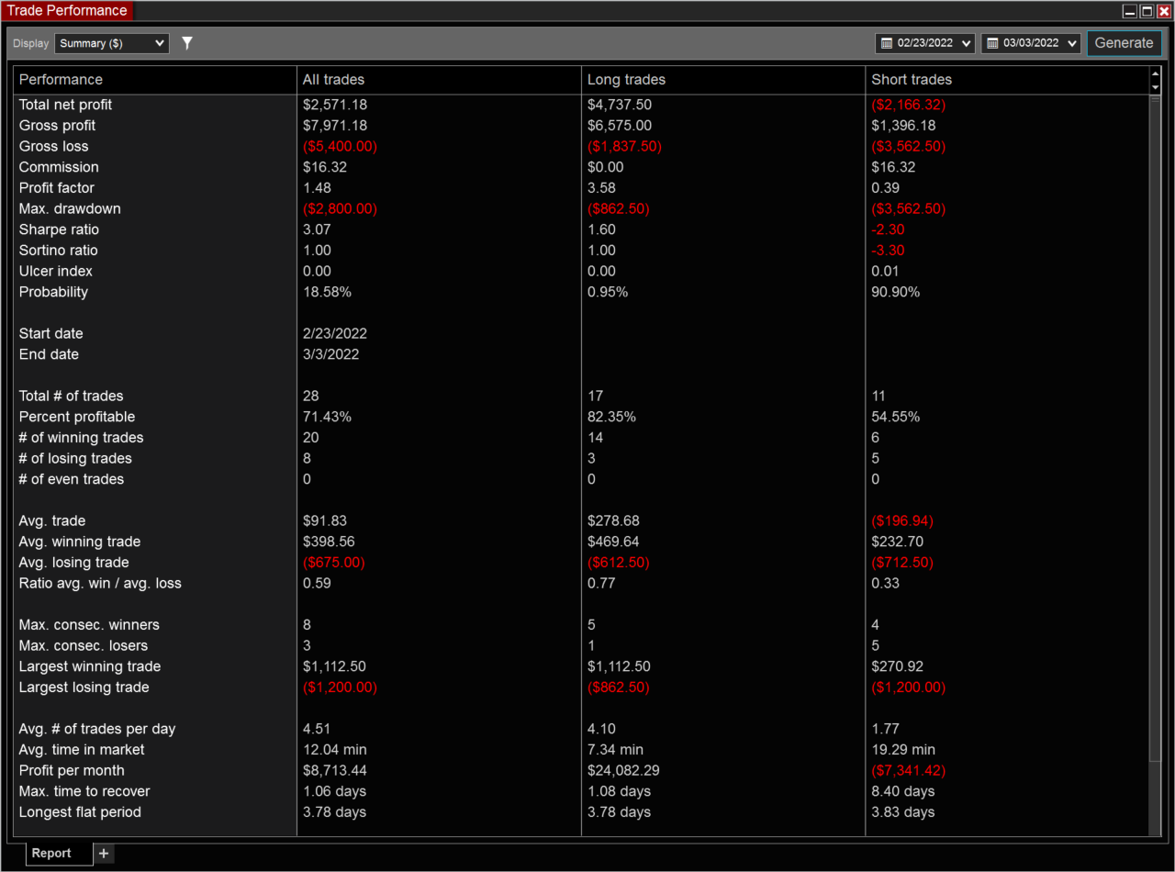Select the -3.30 short Sortino value
The width and height of the screenshot is (1175, 872).
point(888,251)
